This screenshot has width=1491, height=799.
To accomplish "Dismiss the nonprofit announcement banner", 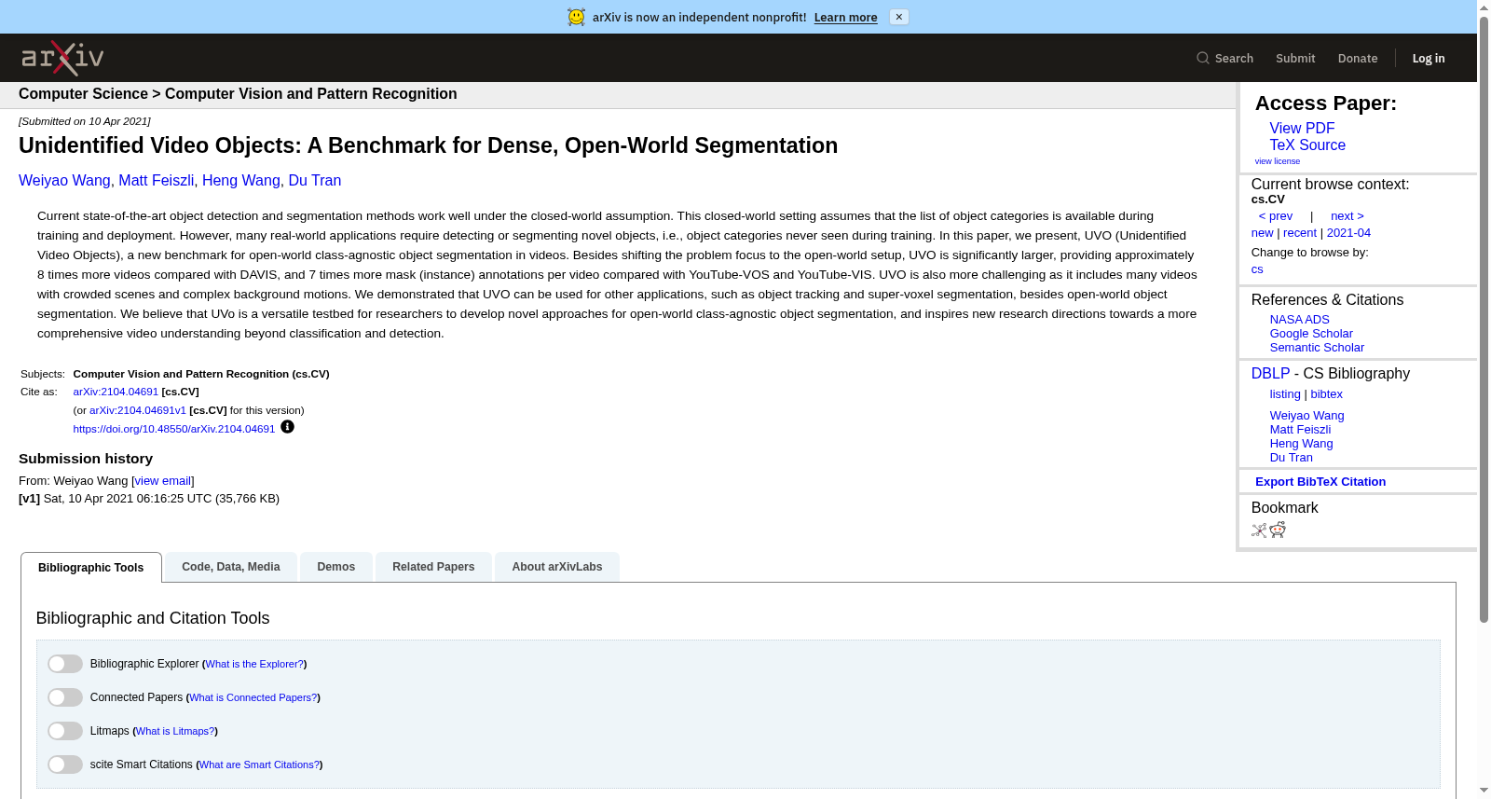I will pyautogui.click(x=899, y=17).
